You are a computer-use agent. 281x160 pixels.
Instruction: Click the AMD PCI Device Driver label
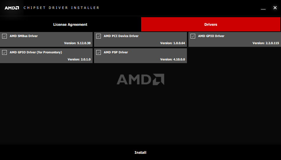click(x=121, y=36)
